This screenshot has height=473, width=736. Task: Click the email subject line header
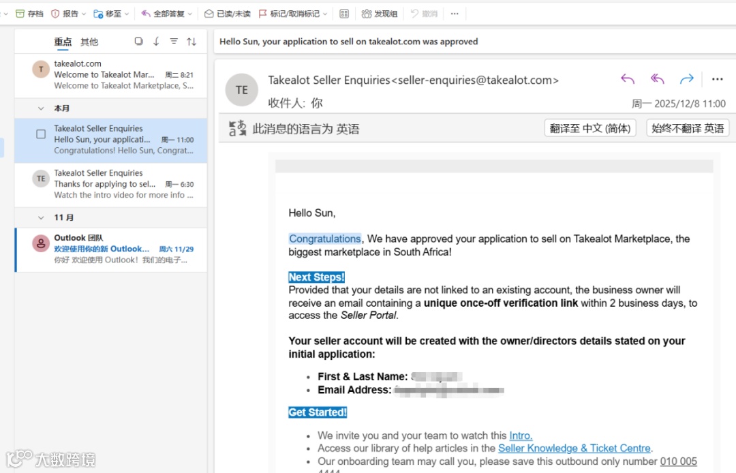click(349, 42)
